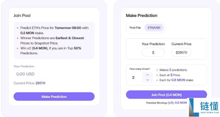220x117 pixels.
Task: Click the Each for 0.8 MON stake bullet
Action: 177,80
